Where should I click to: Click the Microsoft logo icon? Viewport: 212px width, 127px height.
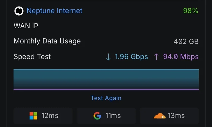tap(33, 116)
